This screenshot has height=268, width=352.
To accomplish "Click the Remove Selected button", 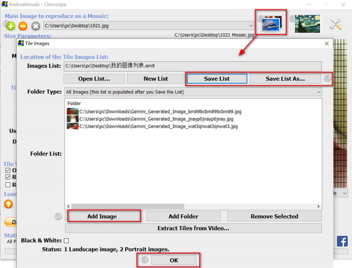I will point(274,216).
